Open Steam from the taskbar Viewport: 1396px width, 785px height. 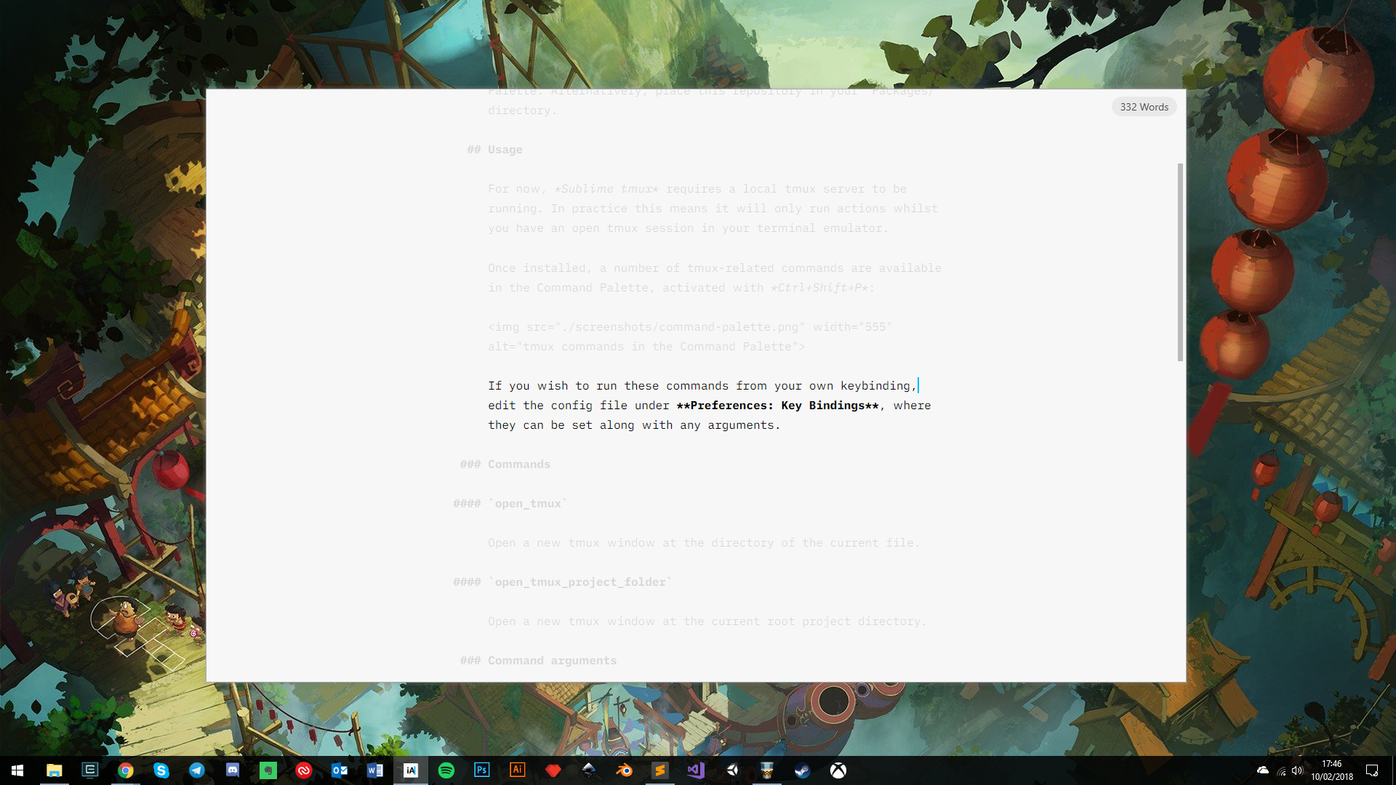[x=803, y=770]
